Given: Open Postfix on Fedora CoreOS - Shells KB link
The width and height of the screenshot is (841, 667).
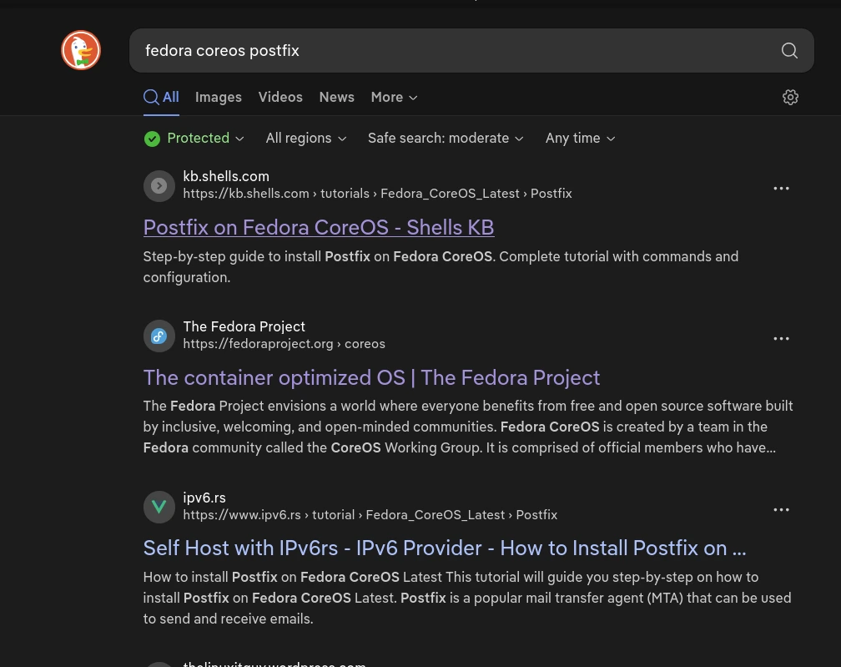Looking at the screenshot, I should tap(319, 227).
